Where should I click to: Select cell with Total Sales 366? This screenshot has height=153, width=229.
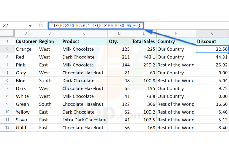coord(144,104)
